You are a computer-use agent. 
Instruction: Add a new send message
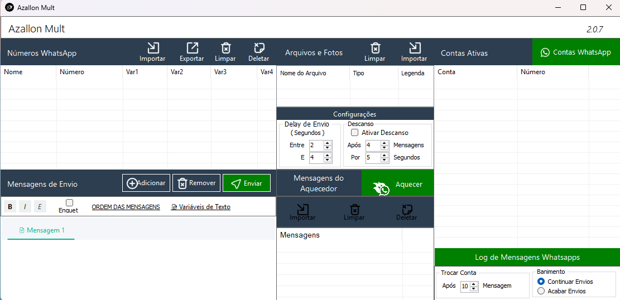pyautogui.click(x=146, y=183)
